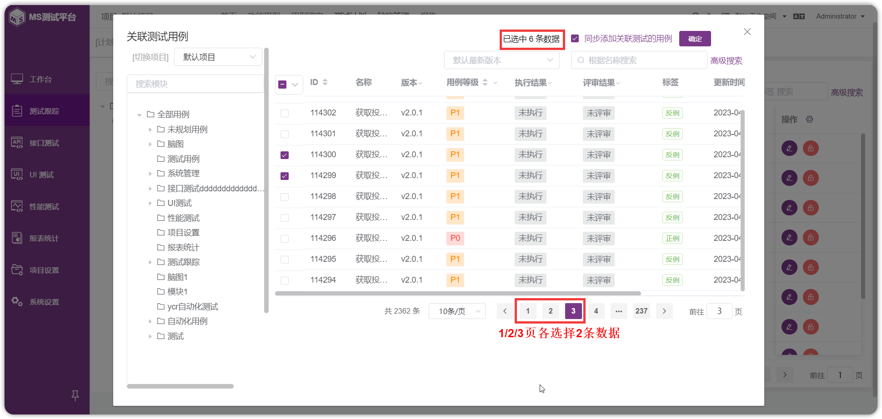Toggle 同步添加关联测试的用例 checkbox
This screenshot has width=882, height=419.
point(575,39)
